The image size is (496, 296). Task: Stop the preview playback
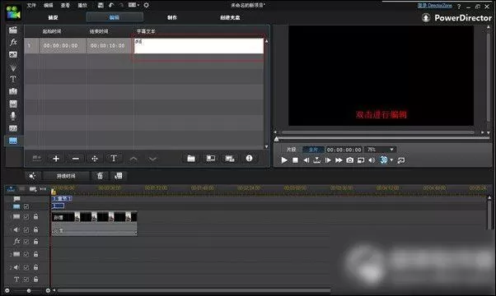pos(295,160)
